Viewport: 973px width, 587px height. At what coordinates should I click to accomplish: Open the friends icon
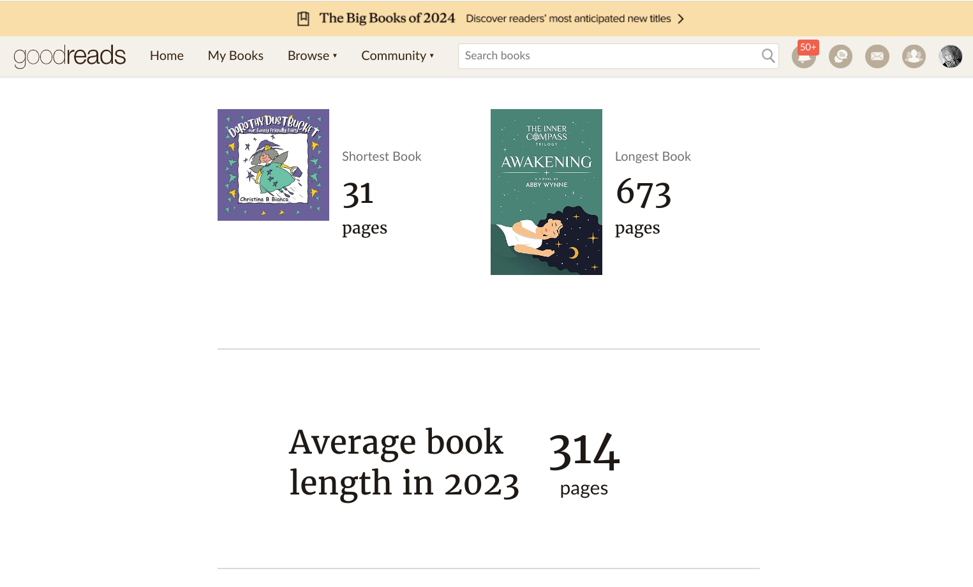tap(914, 56)
